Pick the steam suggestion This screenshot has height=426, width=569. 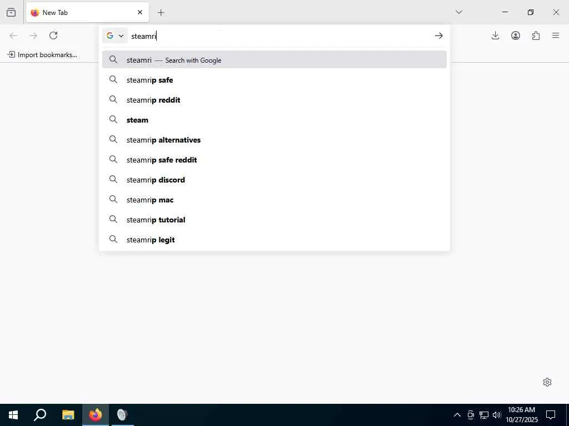click(274, 120)
